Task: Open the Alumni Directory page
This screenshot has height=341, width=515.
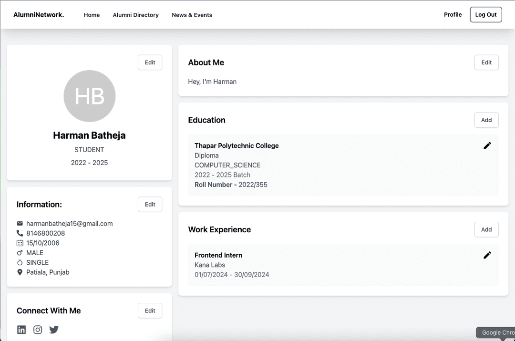Action: click(135, 15)
